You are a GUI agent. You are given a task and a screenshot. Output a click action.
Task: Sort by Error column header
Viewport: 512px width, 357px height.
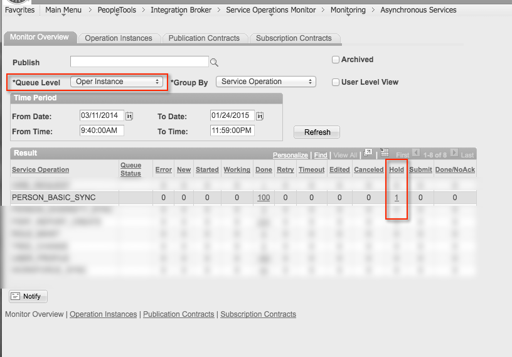tap(163, 169)
